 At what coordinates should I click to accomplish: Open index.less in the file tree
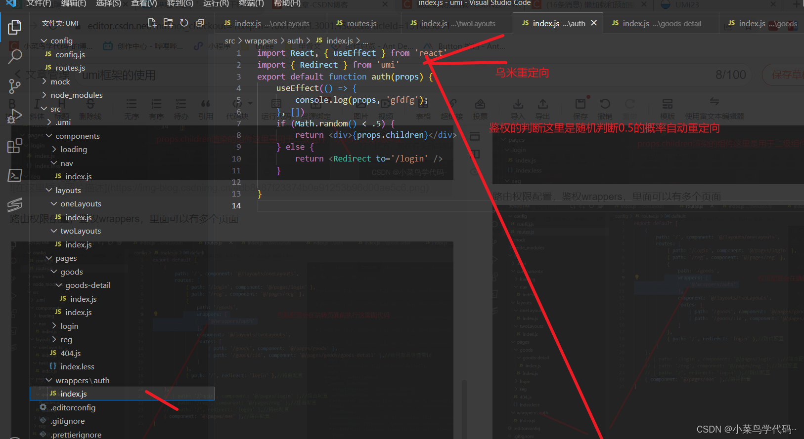pyautogui.click(x=77, y=366)
